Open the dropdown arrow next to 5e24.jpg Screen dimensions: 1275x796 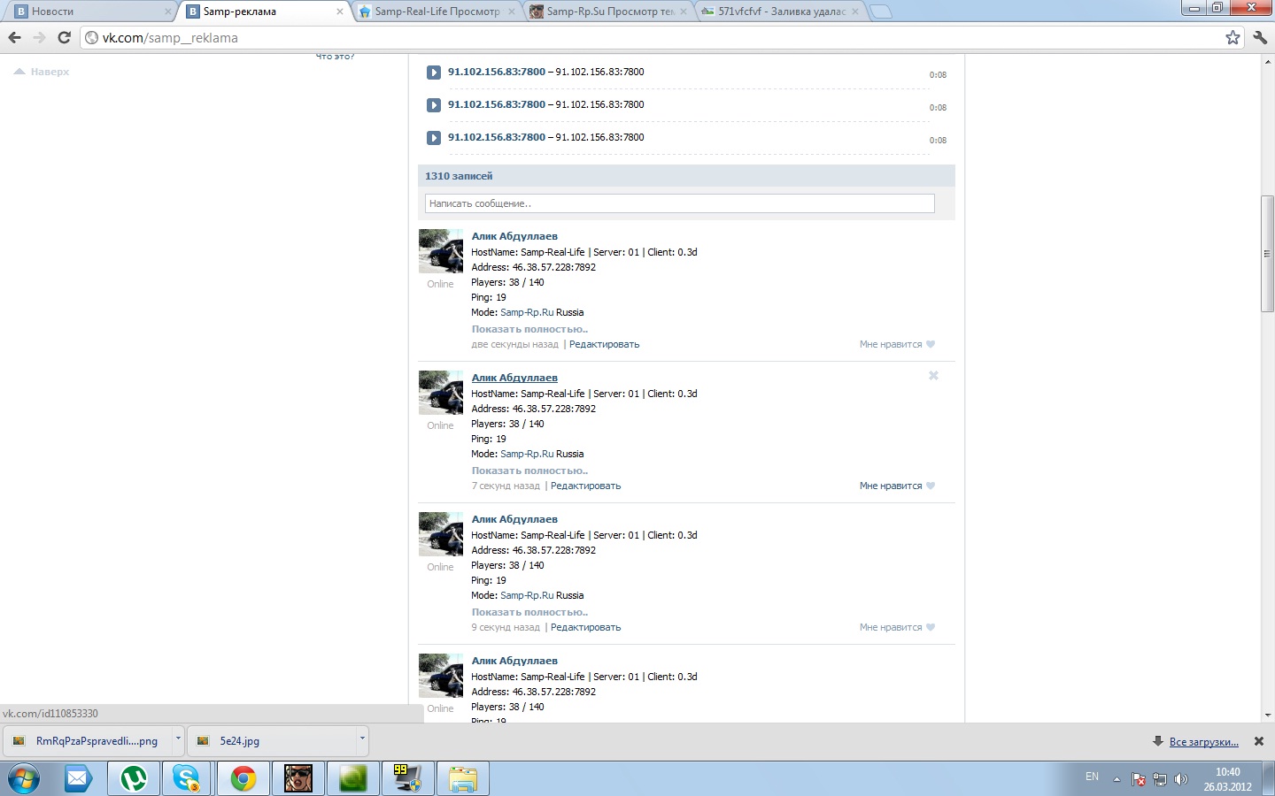pos(362,739)
